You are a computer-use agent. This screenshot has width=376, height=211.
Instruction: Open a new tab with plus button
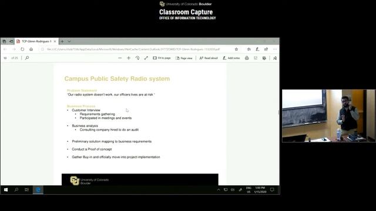tap(62, 42)
